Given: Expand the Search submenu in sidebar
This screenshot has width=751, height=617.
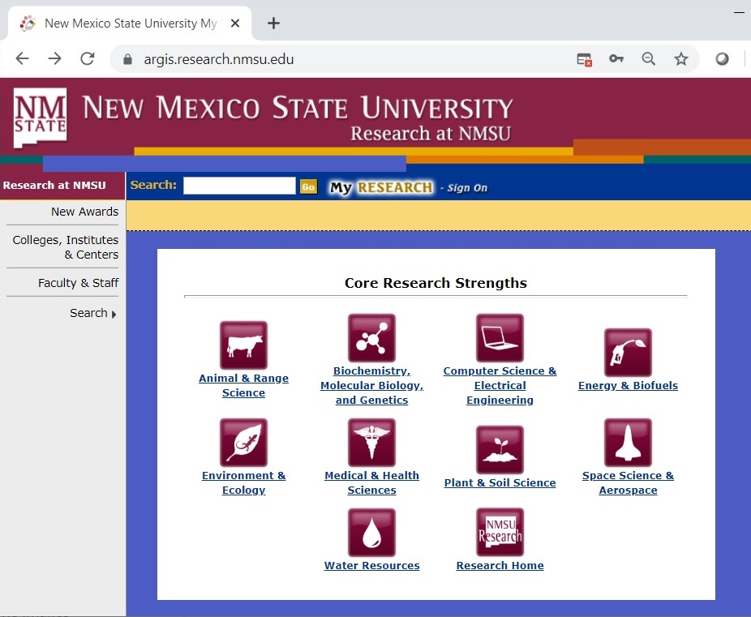Looking at the screenshot, I should point(93,313).
